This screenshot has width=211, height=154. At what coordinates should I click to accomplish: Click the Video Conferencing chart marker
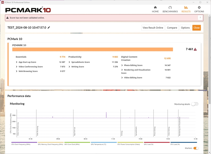coord(18,129)
